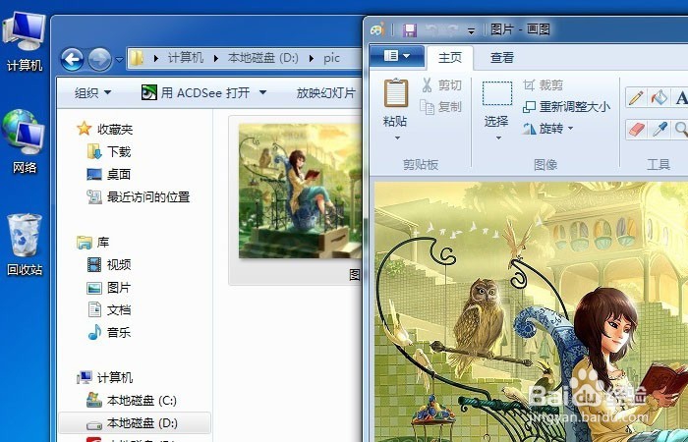The width and height of the screenshot is (688, 442).
Task: Click the Paste clipboard icon
Action: tap(396, 93)
